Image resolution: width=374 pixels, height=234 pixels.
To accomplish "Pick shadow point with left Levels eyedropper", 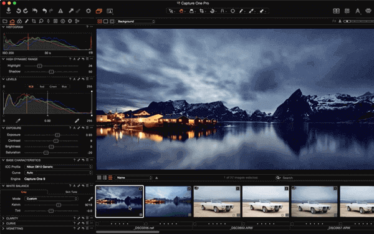I will (18, 121).
